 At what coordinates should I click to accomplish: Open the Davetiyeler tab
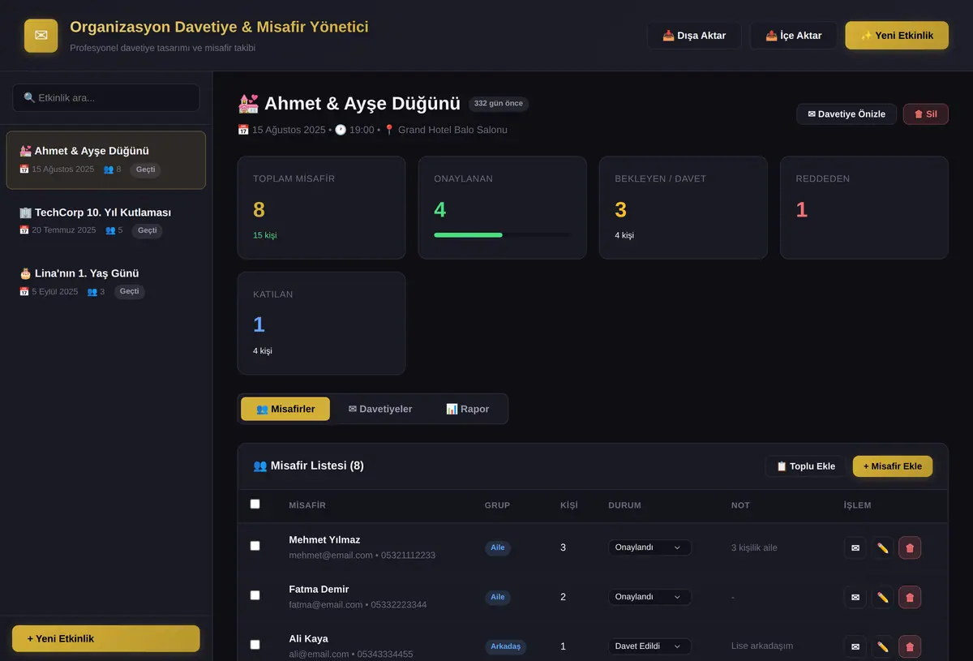pyautogui.click(x=380, y=409)
